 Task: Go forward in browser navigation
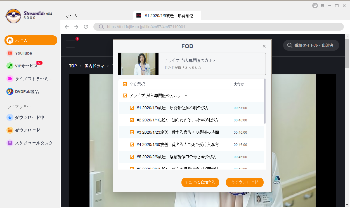76,27
